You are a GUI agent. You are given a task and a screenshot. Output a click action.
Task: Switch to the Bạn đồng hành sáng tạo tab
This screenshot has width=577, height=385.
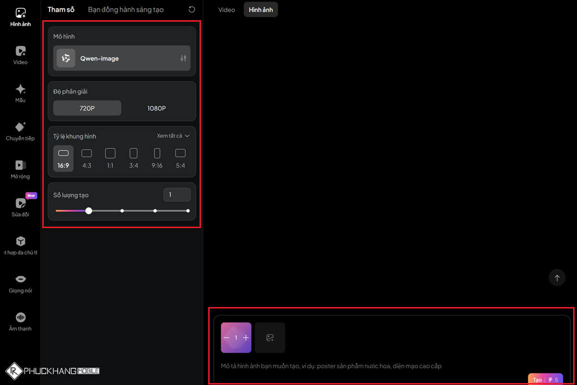tap(126, 9)
